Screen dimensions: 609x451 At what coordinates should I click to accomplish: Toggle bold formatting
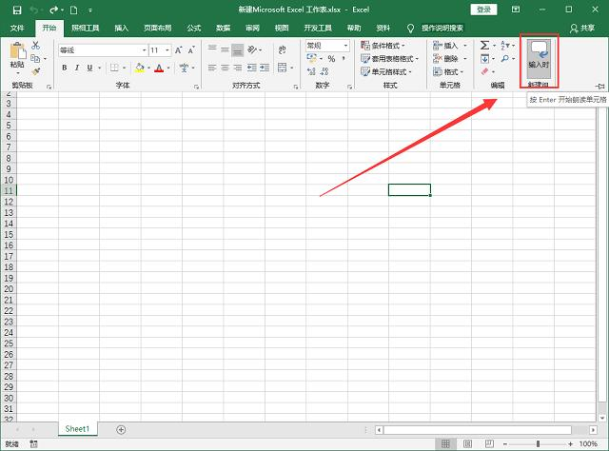click(x=65, y=68)
